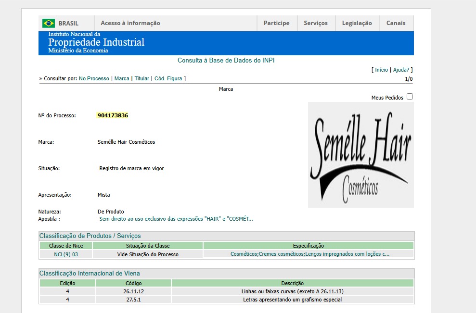Search by No.Processo link
This screenshot has height=313, width=476.
pyautogui.click(x=94, y=78)
